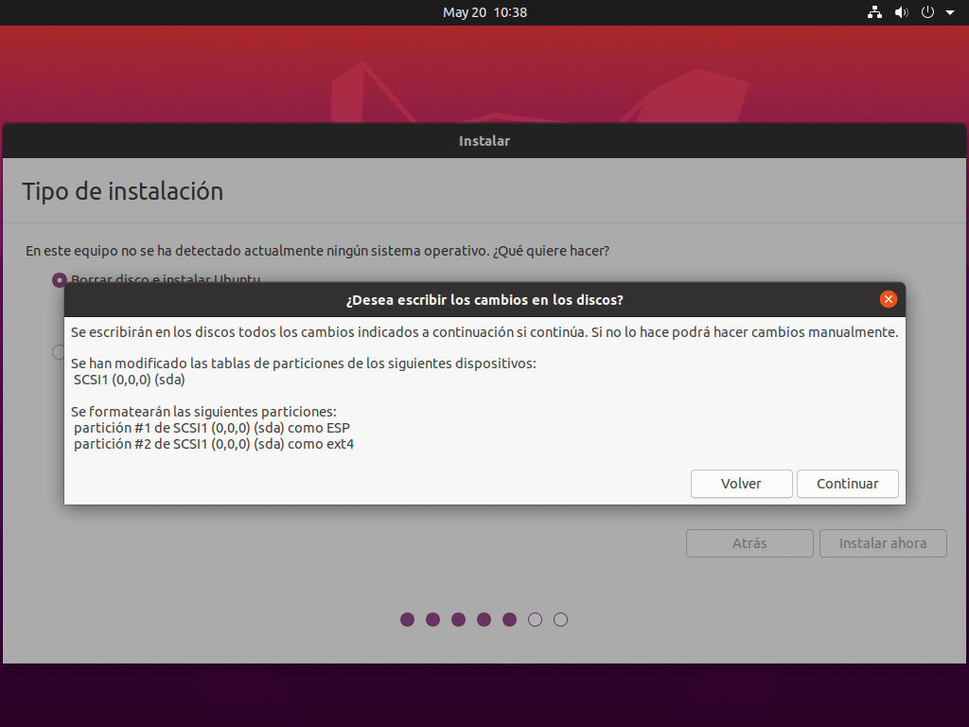Select the Borrar disco e instalar Ubuntu radio
Viewport: 969px width, 727px height.
pyautogui.click(x=60, y=280)
